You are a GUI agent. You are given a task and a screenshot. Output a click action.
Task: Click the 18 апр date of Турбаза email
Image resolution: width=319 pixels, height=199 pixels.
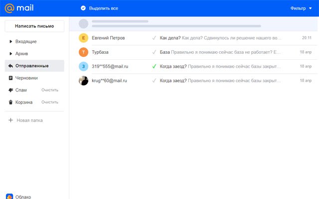pyautogui.click(x=306, y=52)
